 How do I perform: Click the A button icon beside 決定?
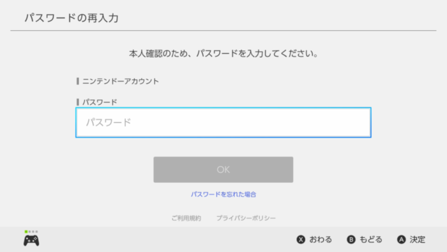tap(402, 239)
